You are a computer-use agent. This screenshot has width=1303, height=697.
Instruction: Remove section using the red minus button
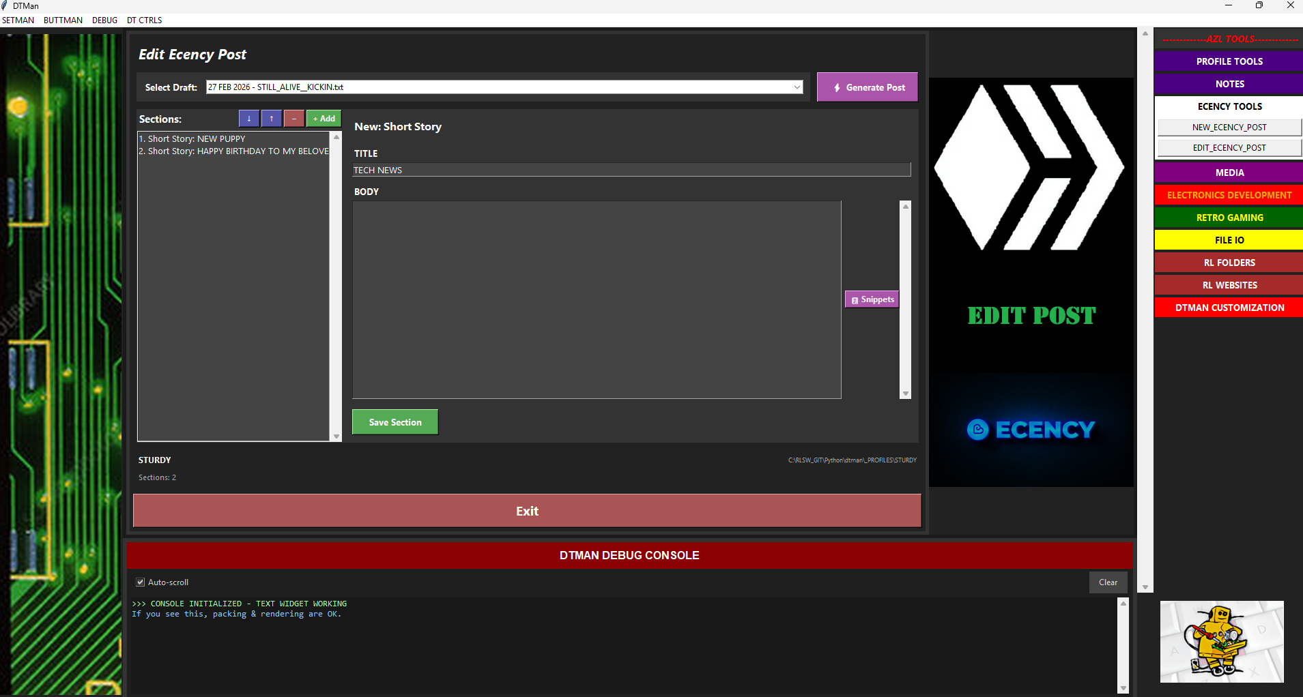[x=294, y=119]
